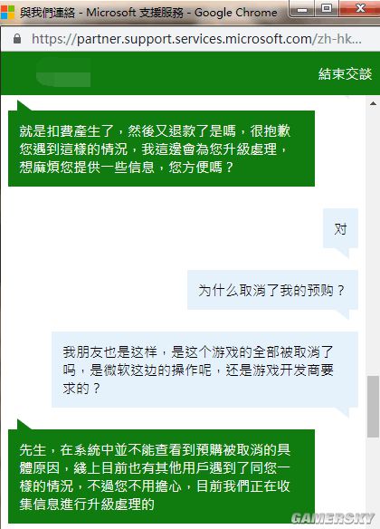The image size is (380, 529).
Task: Click the scrollbar track above the thumb
Action: (373, 241)
